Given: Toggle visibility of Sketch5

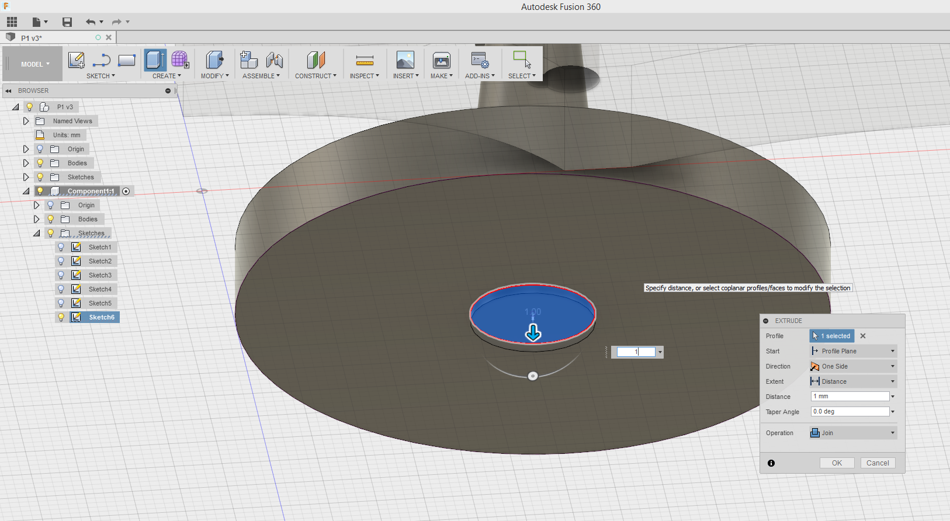Looking at the screenshot, I should point(61,303).
